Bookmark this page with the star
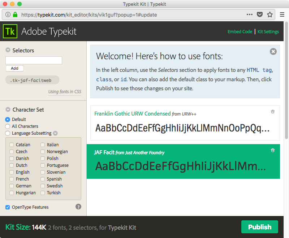 click(270, 14)
